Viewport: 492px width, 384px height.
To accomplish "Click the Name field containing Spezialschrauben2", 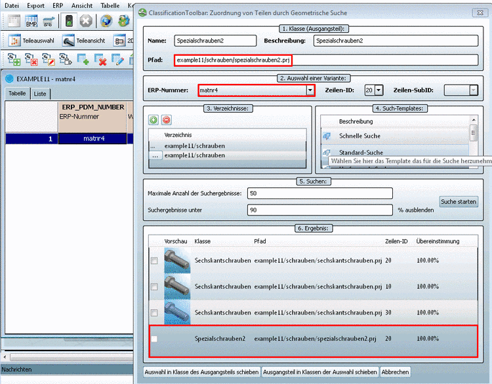I will 215,41.
